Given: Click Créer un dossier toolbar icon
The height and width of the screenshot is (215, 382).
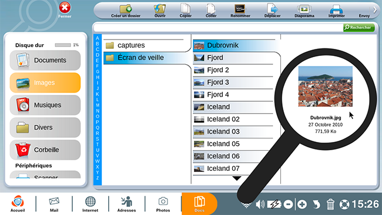Looking at the screenshot, I should [126, 11].
